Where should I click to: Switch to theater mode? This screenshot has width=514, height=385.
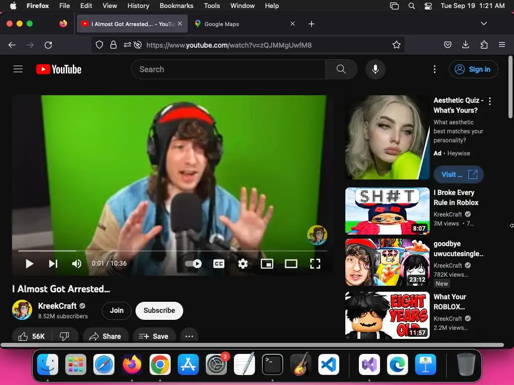[291, 264]
